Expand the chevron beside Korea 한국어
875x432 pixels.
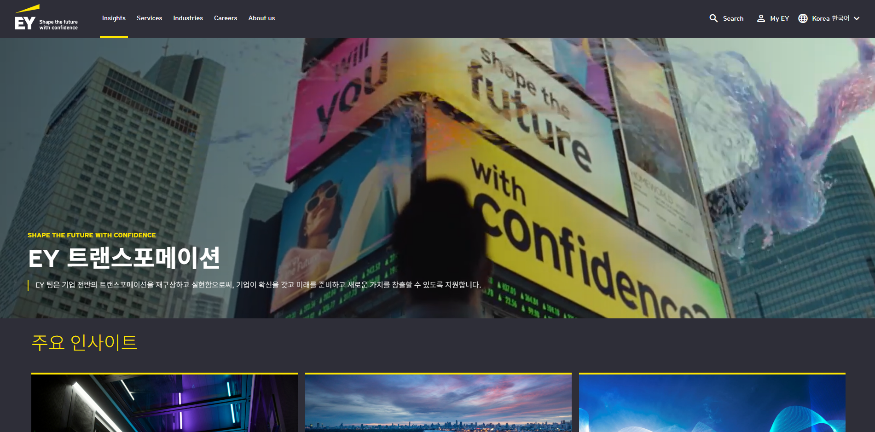click(x=857, y=19)
